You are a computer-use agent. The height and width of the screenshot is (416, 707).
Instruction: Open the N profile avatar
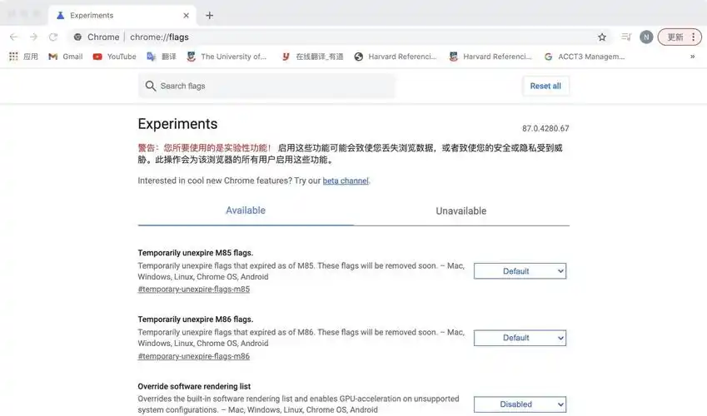(646, 37)
